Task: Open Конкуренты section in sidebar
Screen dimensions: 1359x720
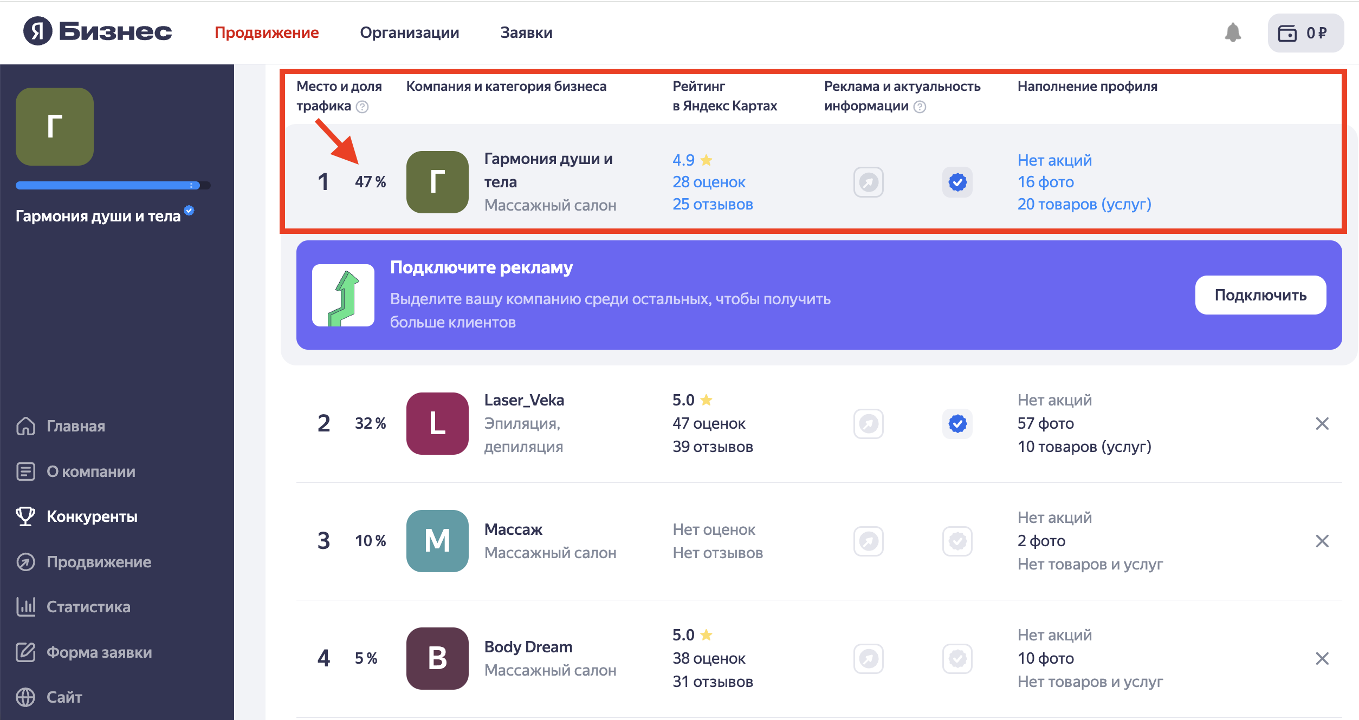Action: (91, 516)
